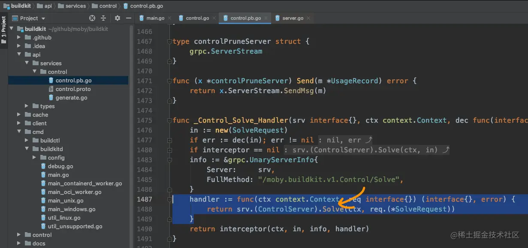Open main.go under buildkitd
Screen dimensions: 528x248
[58, 175]
